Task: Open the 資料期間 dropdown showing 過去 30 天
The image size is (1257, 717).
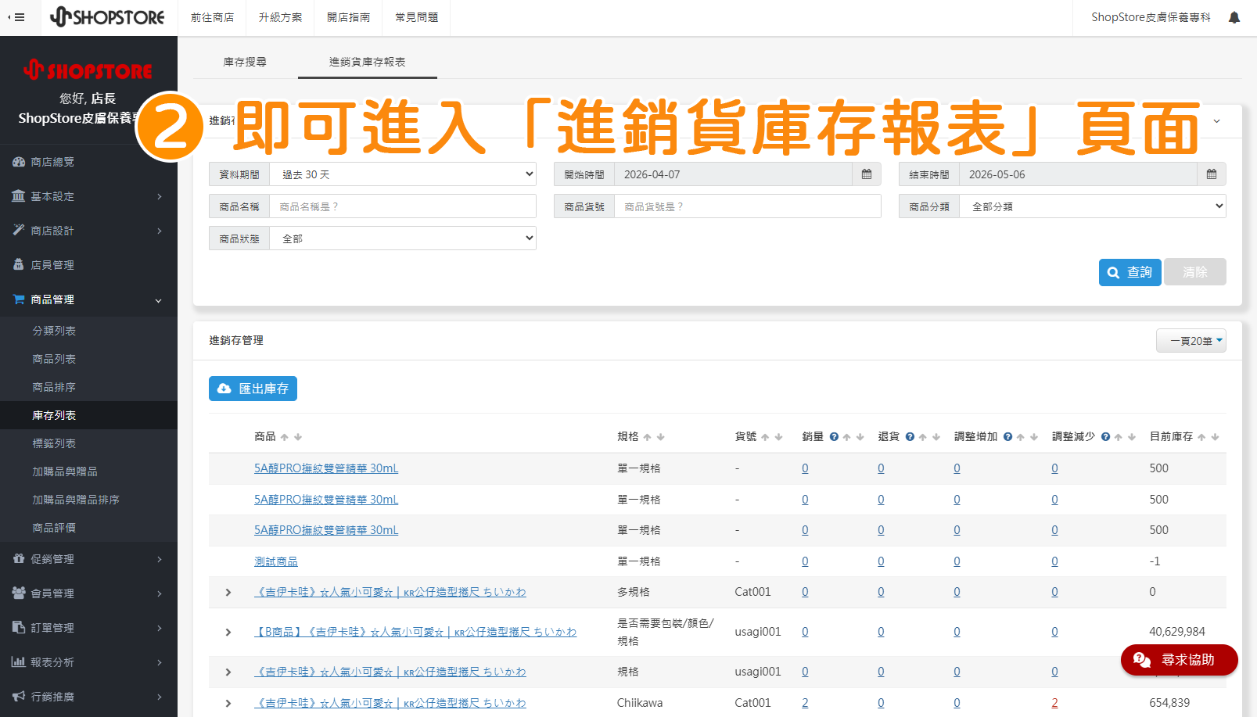Action: [403, 174]
